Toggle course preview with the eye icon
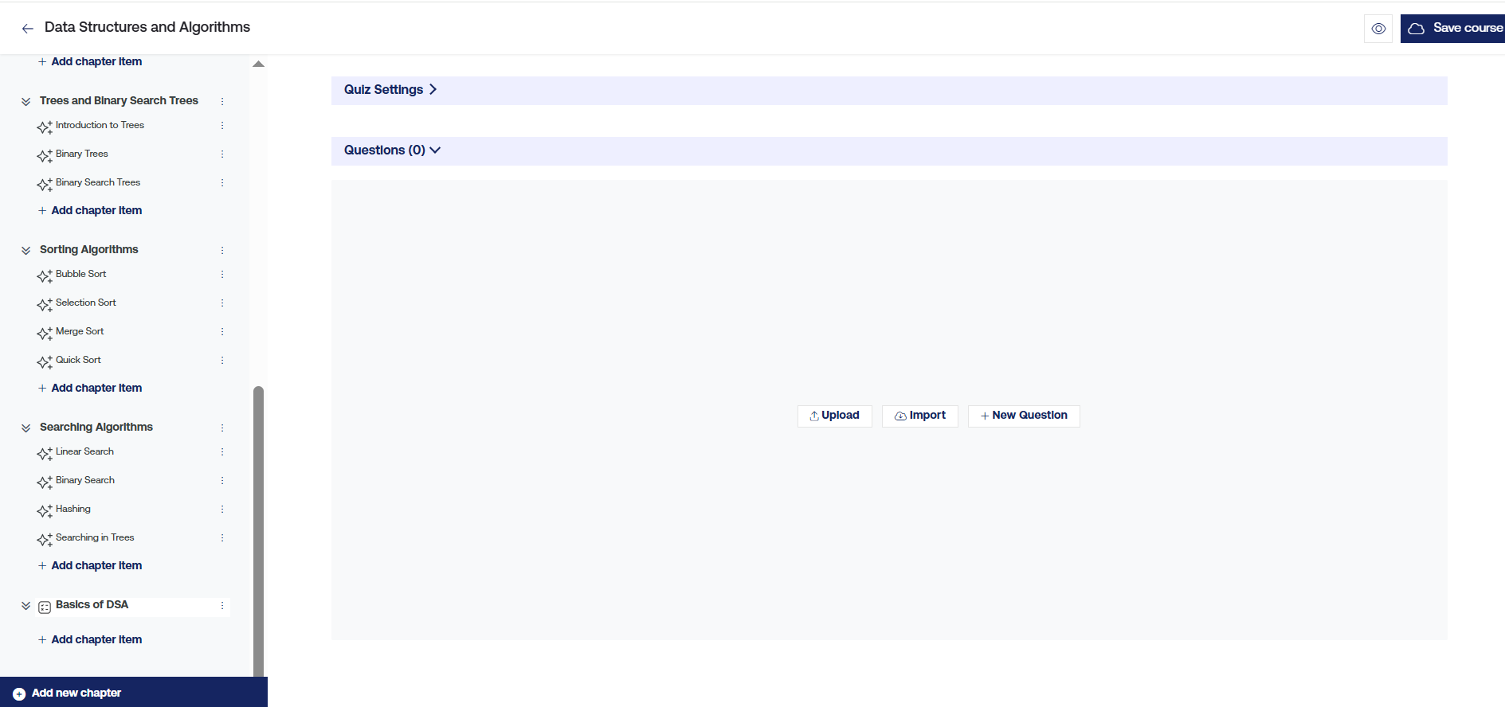Image resolution: width=1505 pixels, height=707 pixels. 1378,29
